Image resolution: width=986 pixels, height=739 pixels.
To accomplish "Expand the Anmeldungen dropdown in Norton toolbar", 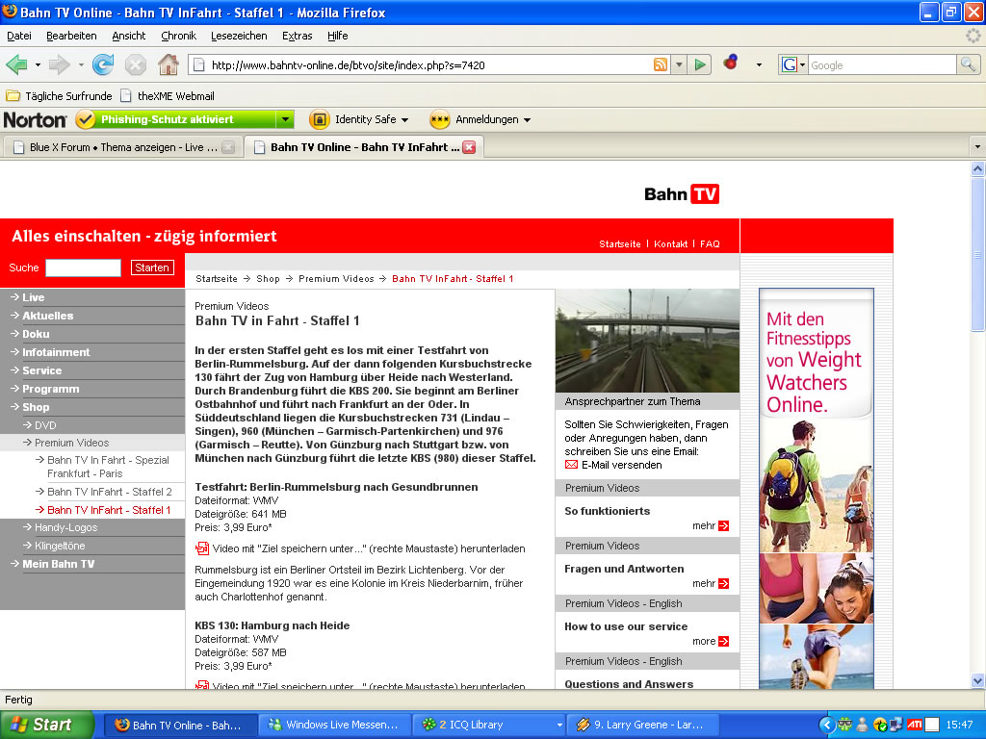I will coord(527,120).
